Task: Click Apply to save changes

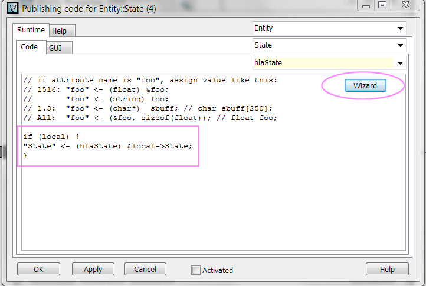Action: [93, 270]
